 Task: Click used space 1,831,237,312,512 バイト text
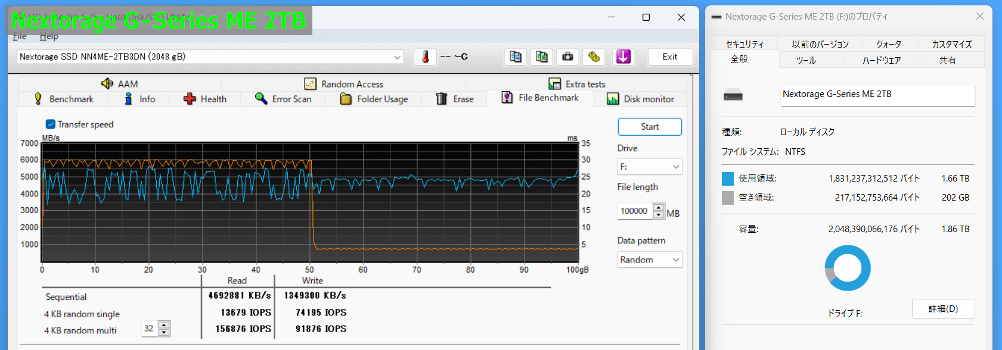click(874, 179)
